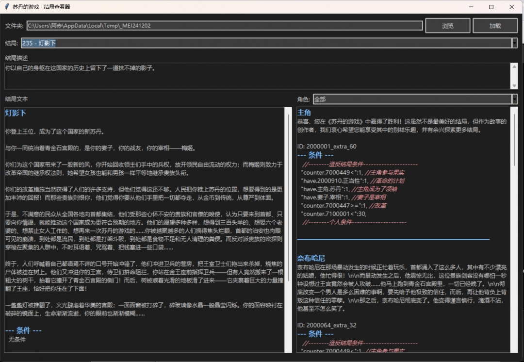Screen dimensions: 524x362
Task: Click the down arrow of 结局描述 scrollbar
Action: pyautogui.click(x=514, y=85)
